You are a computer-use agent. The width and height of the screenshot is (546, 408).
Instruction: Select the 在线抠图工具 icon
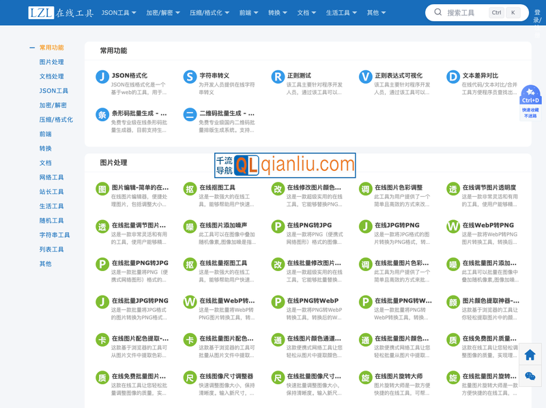(190, 189)
